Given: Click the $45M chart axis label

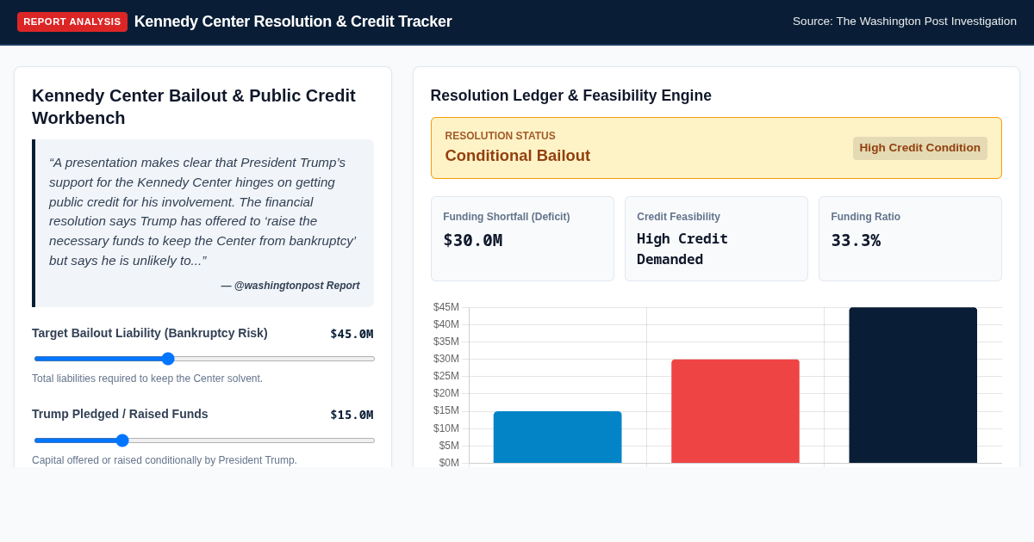Looking at the screenshot, I should (446, 307).
